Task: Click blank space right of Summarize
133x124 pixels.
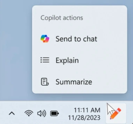Action: point(109,82)
